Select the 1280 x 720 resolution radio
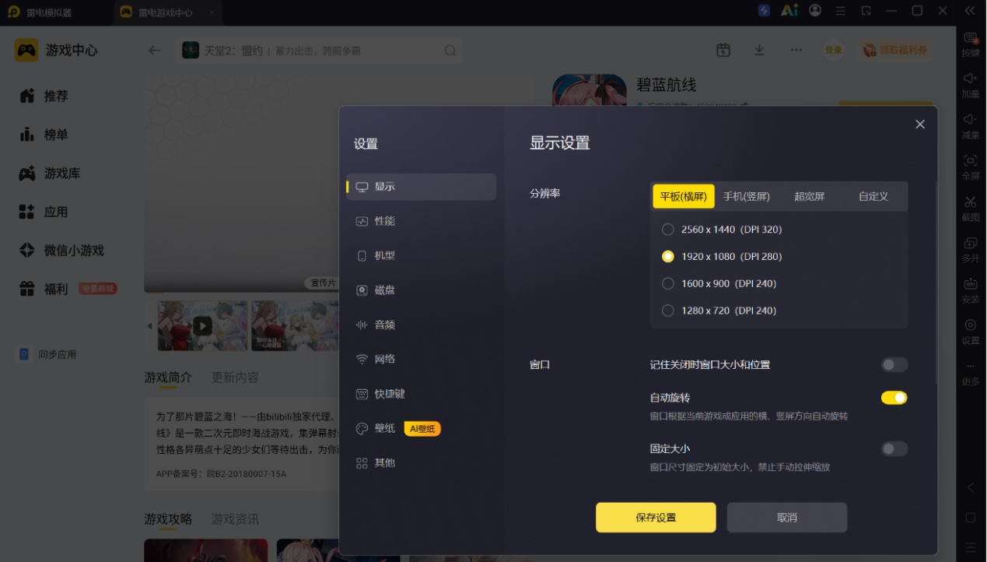 [668, 311]
